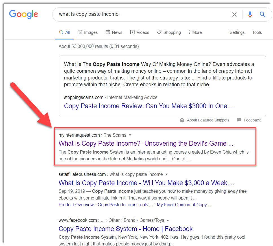The height and width of the screenshot is (246, 273).
Task: Click the blue search magnifier icon
Action: pos(262,14)
